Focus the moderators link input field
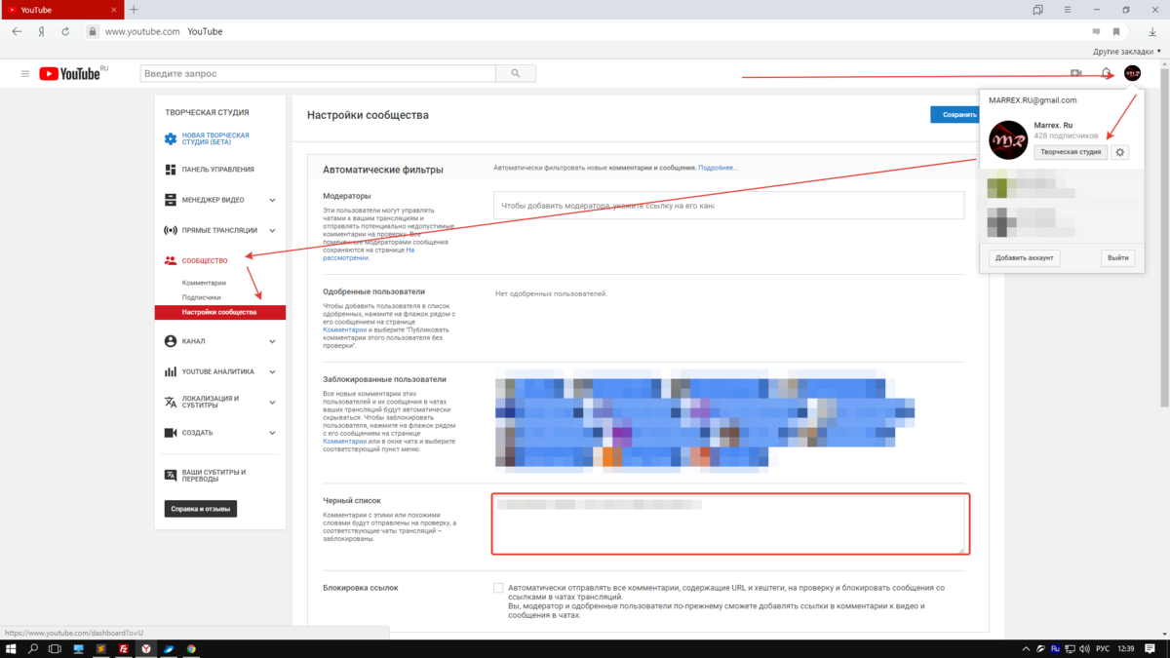Image resolution: width=1170 pixels, height=658 pixels. [x=729, y=206]
